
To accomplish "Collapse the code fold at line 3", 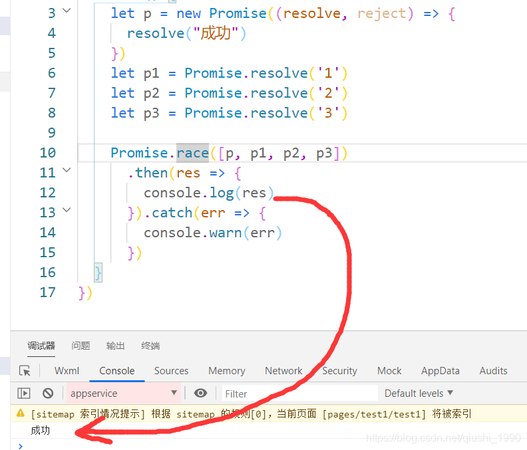I will click(x=67, y=11).
